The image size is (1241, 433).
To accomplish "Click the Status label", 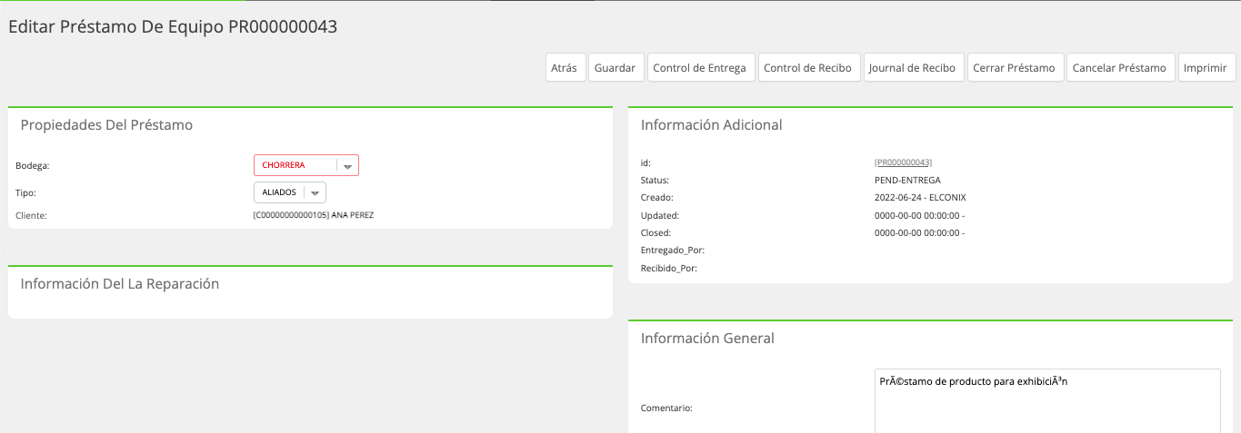I will point(655,180).
